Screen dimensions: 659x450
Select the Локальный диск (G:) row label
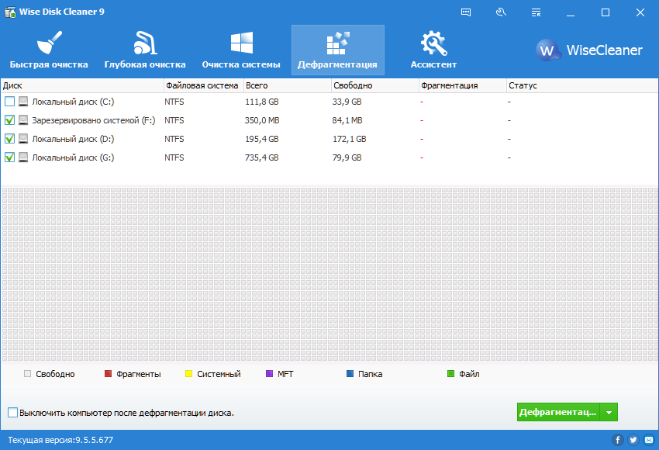(x=73, y=157)
